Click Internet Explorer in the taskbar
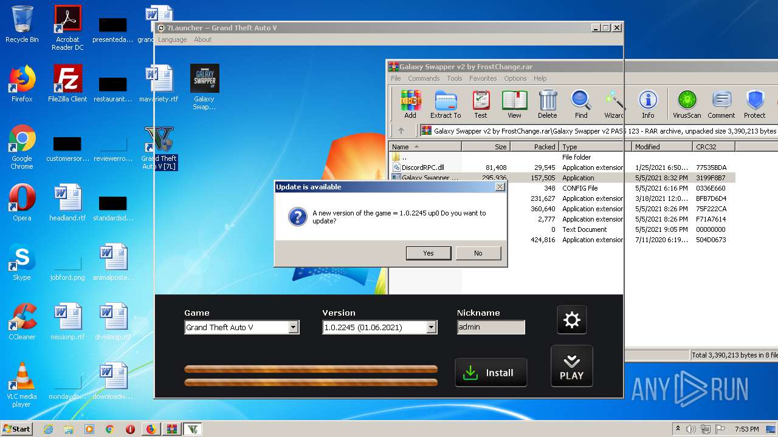 [x=48, y=429]
